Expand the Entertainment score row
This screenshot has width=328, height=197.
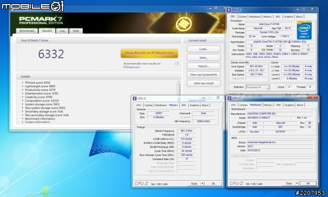(x=23, y=93)
